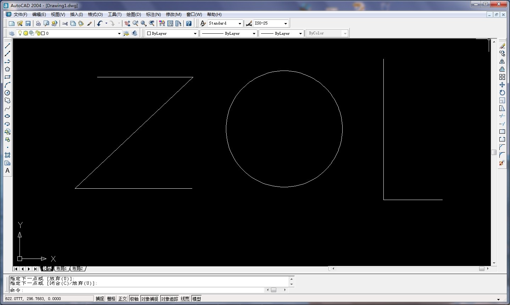Open the ByLayer linetype dropdown
The image size is (510, 305).
254,33
